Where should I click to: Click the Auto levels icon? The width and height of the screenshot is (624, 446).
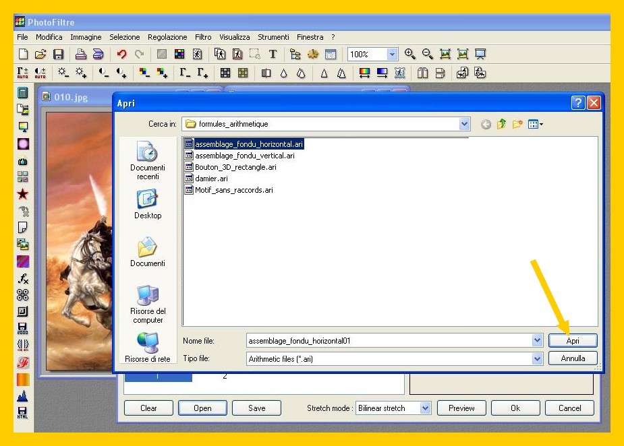tap(22, 73)
